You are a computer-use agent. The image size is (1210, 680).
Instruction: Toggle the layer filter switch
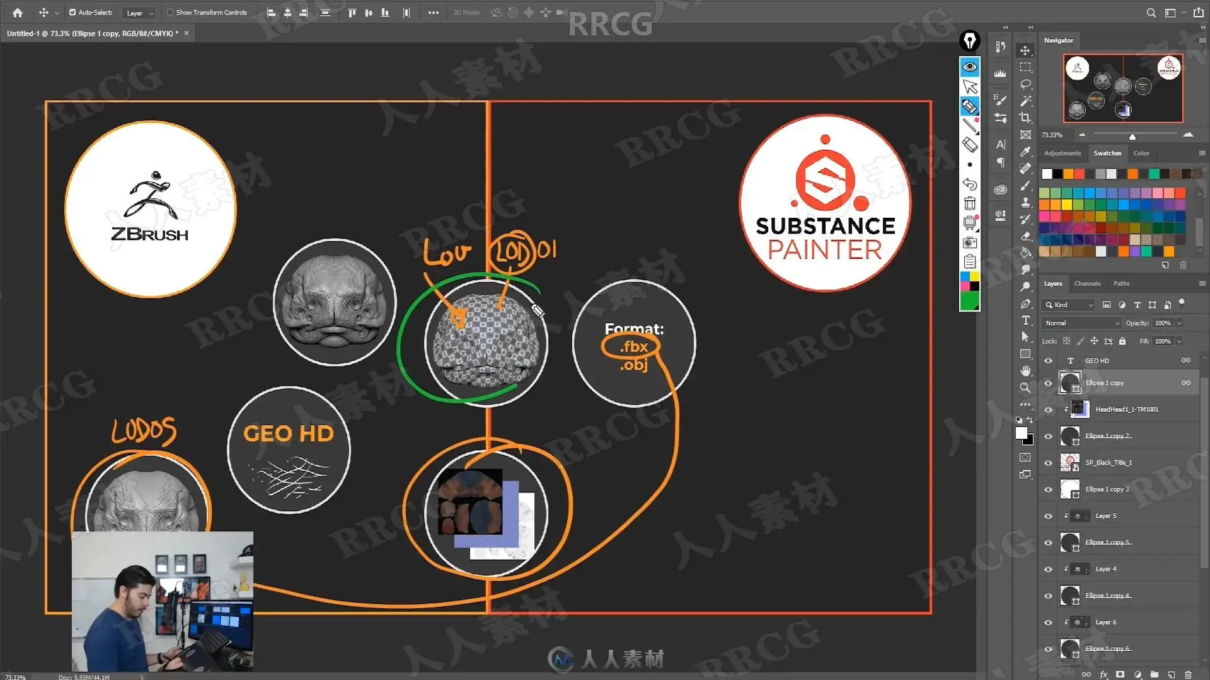pos(1182,303)
